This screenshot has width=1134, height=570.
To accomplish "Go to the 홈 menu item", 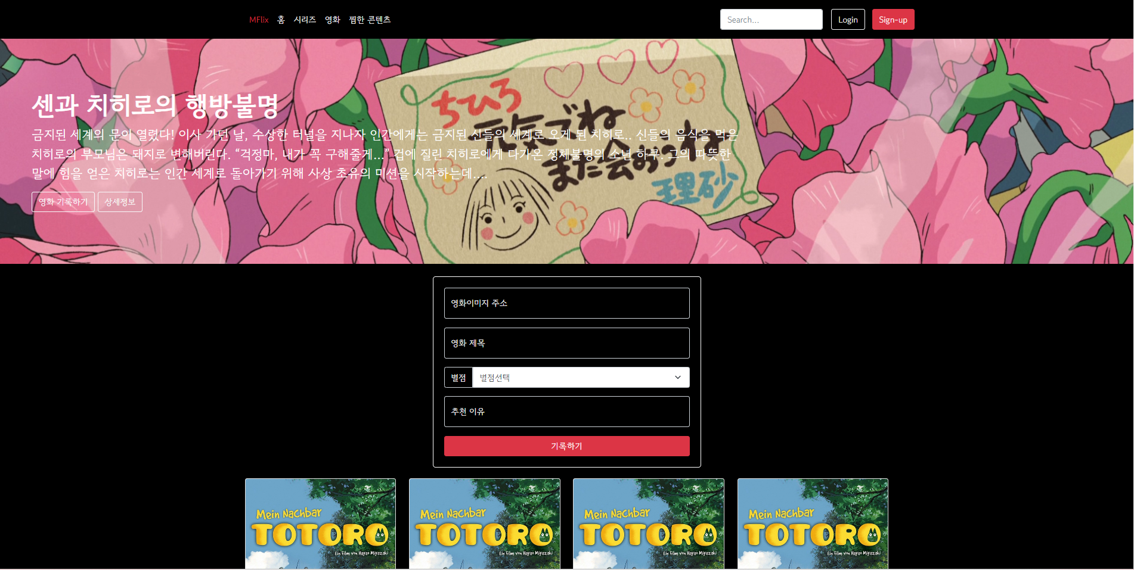I will (281, 20).
